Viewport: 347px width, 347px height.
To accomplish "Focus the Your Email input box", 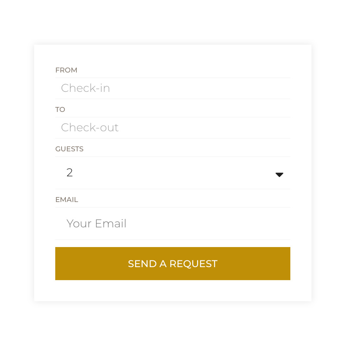I will click(x=172, y=223).
